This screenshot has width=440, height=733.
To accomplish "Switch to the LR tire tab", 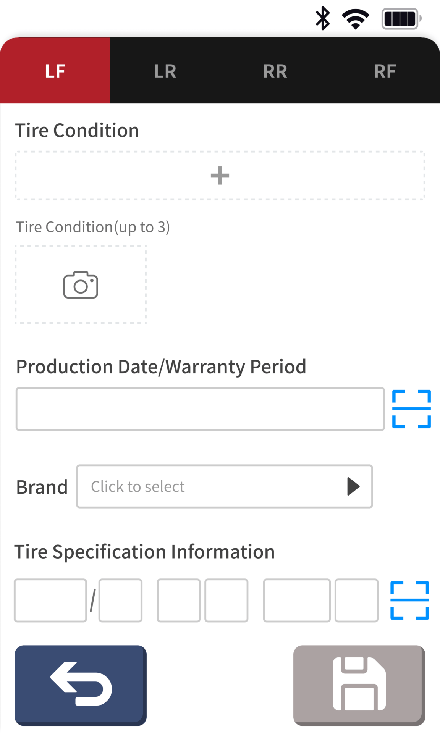I will [x=165, y=71].
